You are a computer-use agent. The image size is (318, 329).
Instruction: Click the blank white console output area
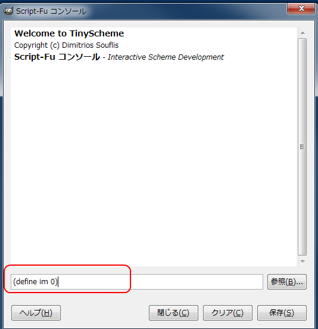coord(154,164)
